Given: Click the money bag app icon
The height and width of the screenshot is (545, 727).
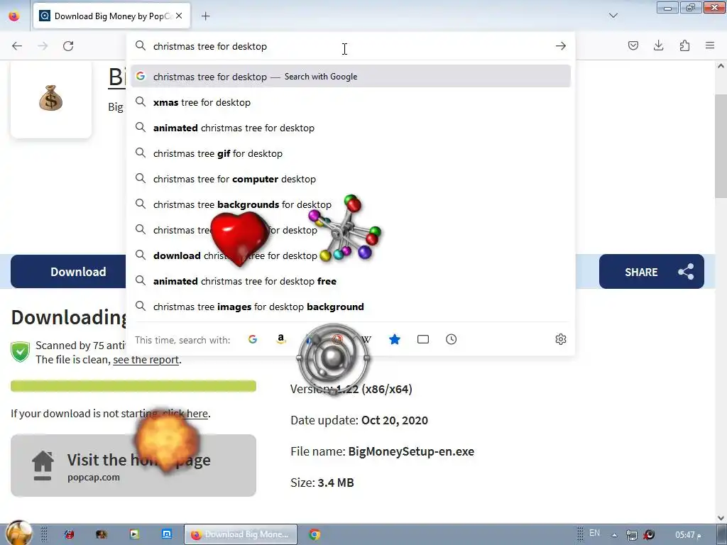Looking at the screenshot, I should coord(50,98).
